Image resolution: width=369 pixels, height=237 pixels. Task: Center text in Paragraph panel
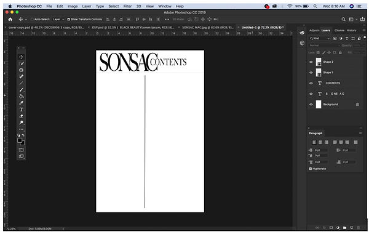tap(320, 142)
